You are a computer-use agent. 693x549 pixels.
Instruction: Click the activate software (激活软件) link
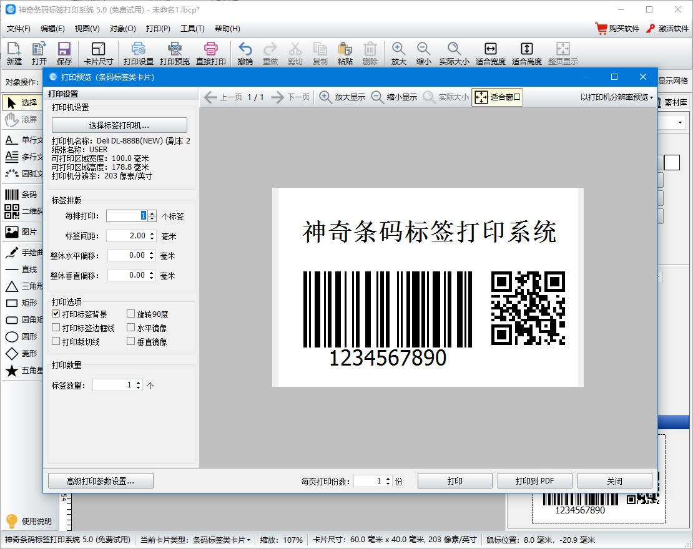[x=667, y=28]
